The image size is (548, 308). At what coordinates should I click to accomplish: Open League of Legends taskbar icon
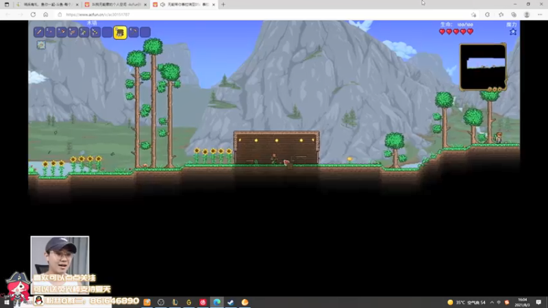pyautogui.click(x=175, y=303)
